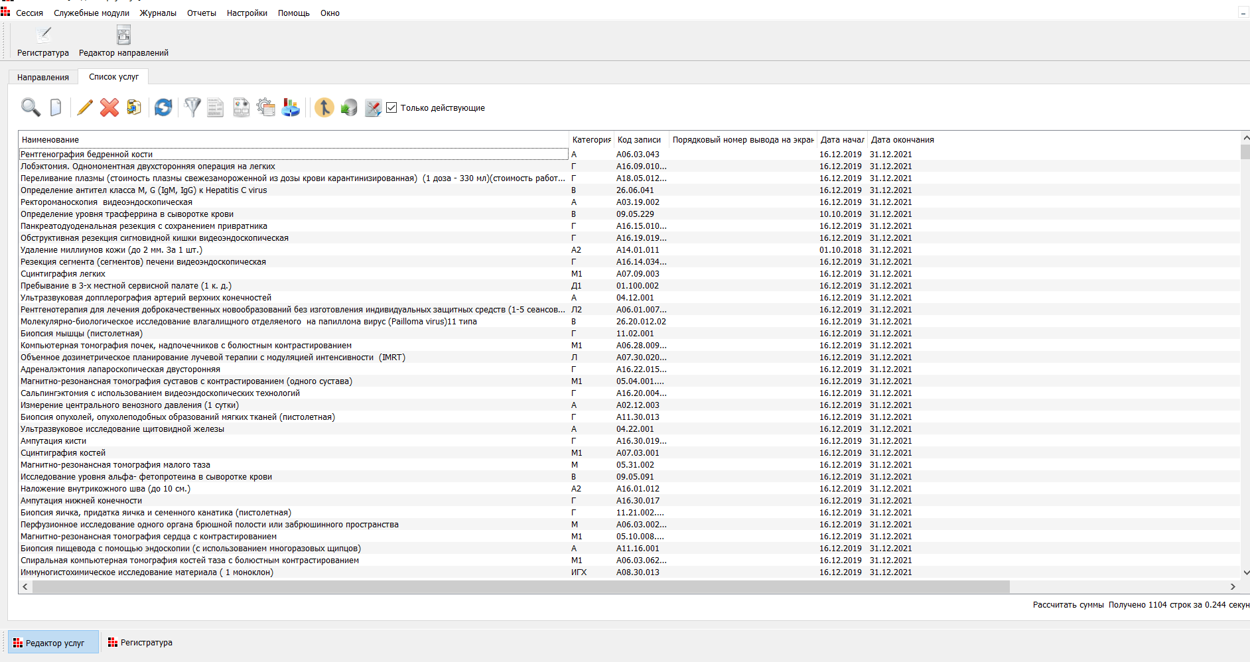1250x662 pixels.
Task: Select row Сцинтиграфия легких
Action: pos(629,273)
